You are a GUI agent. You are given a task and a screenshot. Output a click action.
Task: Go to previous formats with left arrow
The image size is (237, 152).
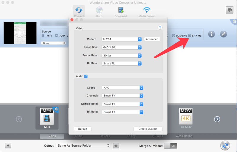pyautogui.click(x=19, y=119)
